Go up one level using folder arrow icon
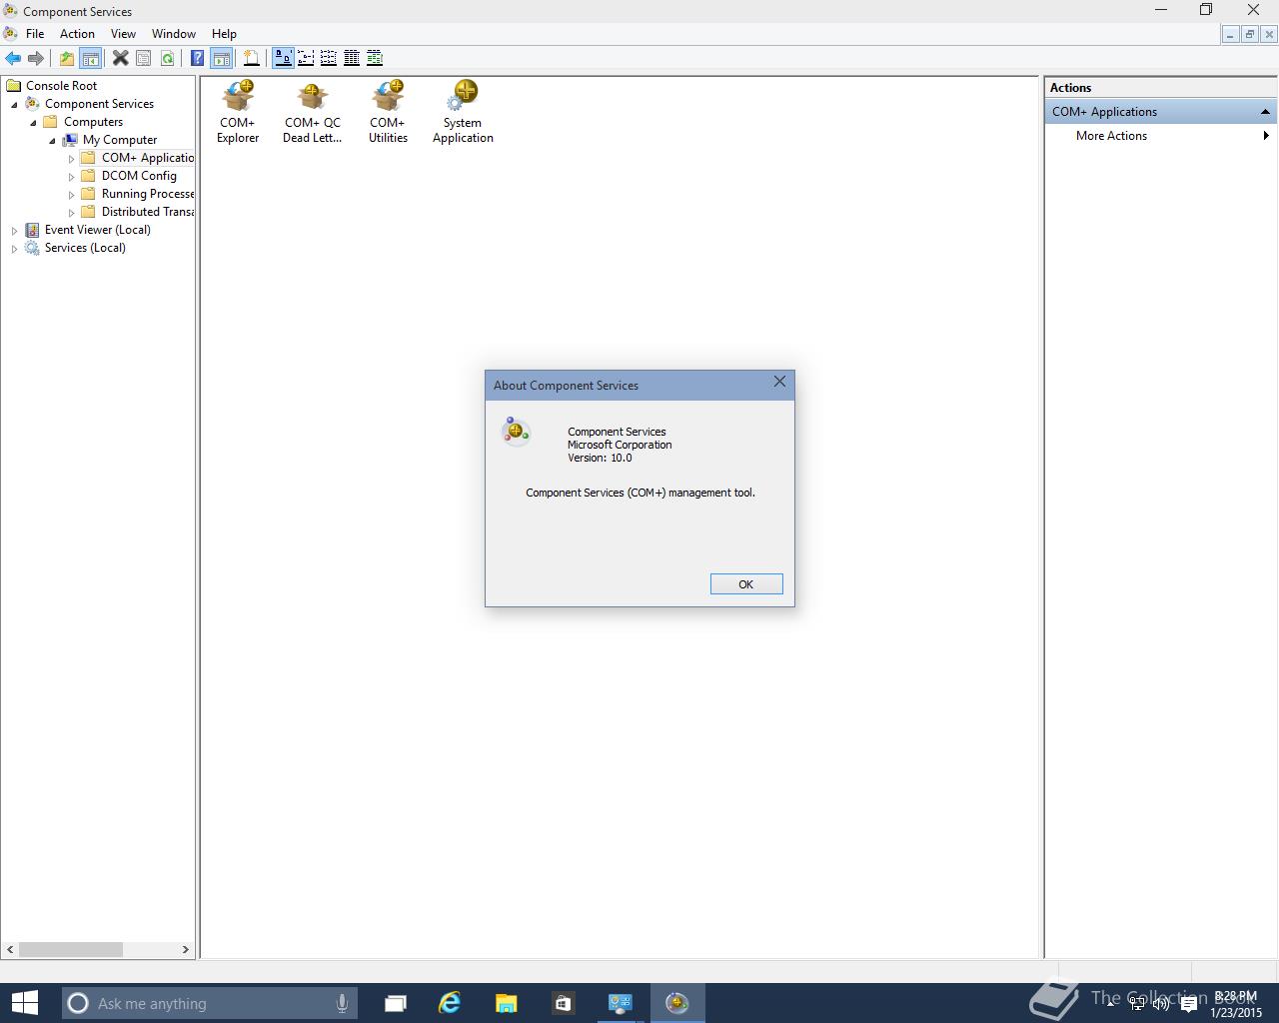The width and height of the screenshot is (1279, 1023). (66, 58)
